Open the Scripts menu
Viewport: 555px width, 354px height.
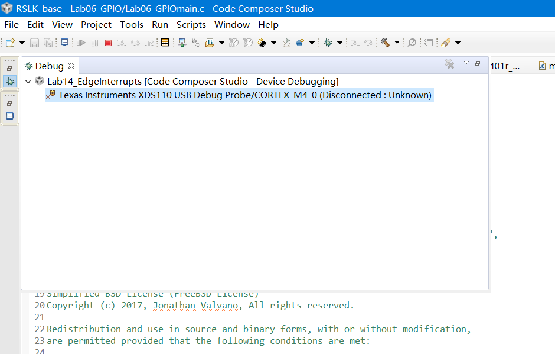click(191, 25)
